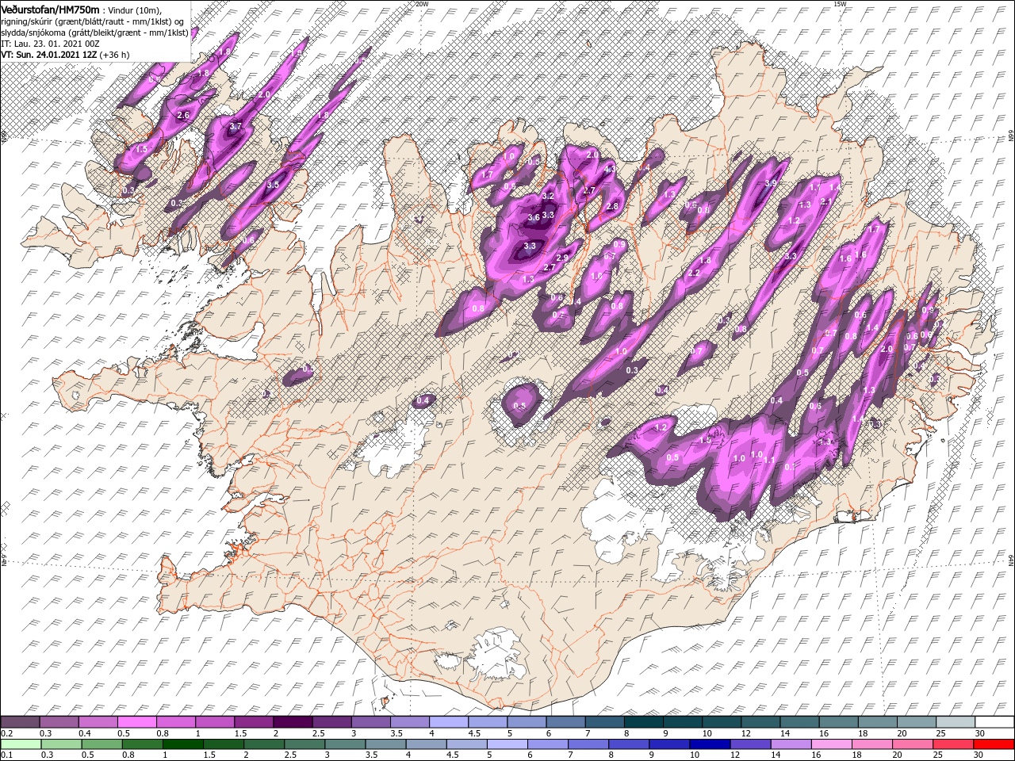Click the bright red swatch above 30, bottom row
1015x761 pixels.
click(x=994, y=744)
